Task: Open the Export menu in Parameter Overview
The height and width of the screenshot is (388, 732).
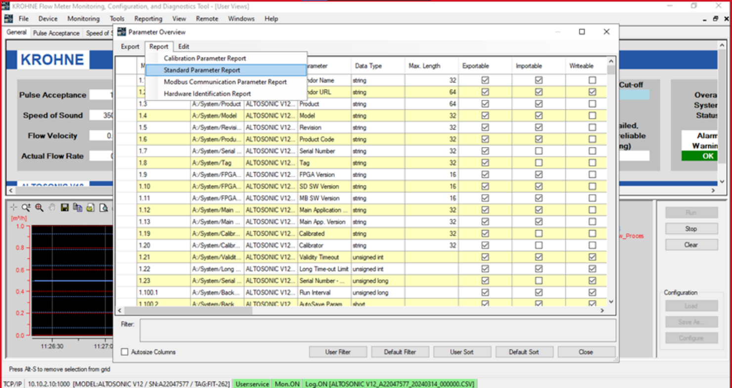Action: click(x=131, y=47)
